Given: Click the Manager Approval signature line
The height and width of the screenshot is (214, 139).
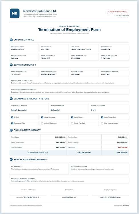Looking at the screenshot, I should pos(69,196).
